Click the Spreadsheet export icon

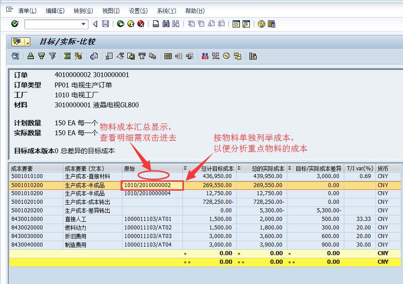109,56
